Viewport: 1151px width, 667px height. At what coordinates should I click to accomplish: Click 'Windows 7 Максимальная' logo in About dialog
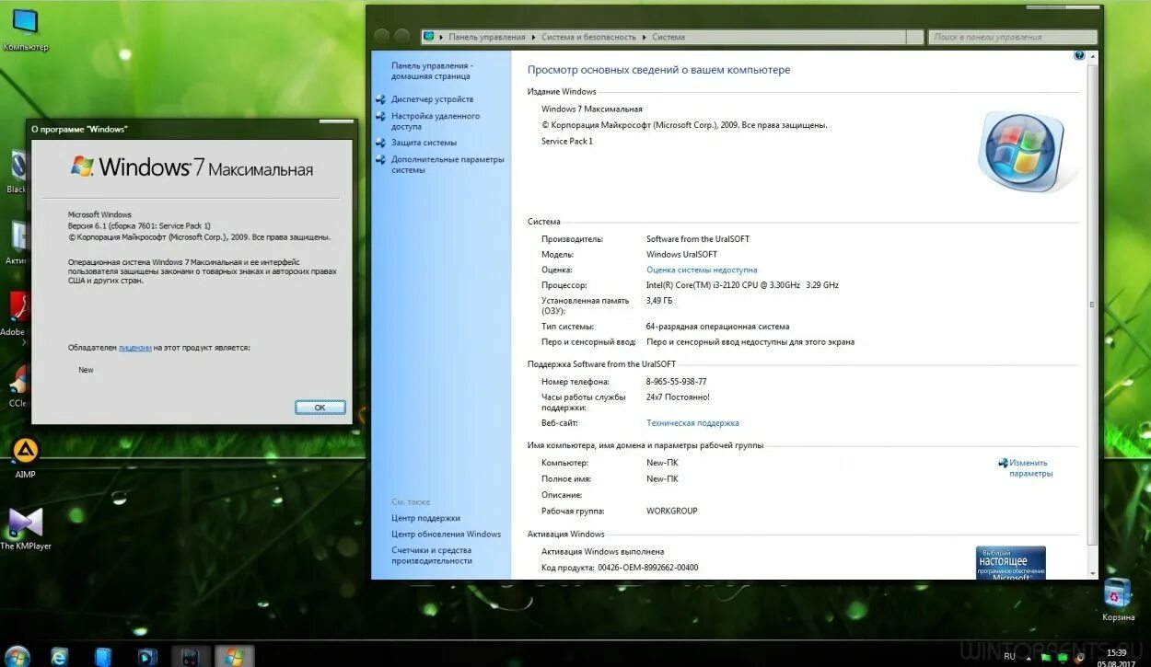(x=192, y=167)
